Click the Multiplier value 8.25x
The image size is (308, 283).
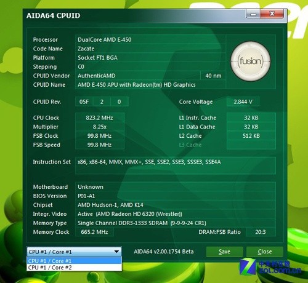click(100, 127)
